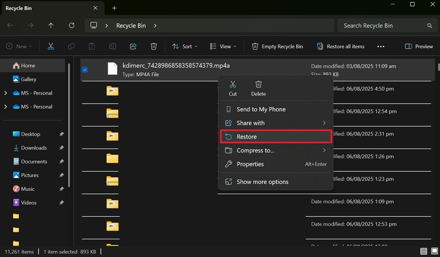The image size is (440, 257).
Task: Focus the Search Recycle Bin field
Action: [387, 25]
